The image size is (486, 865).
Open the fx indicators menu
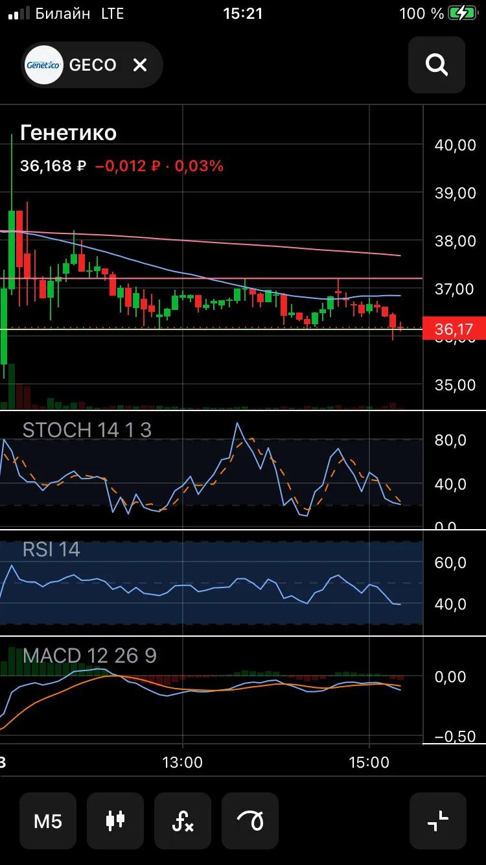tap(183, 821)
